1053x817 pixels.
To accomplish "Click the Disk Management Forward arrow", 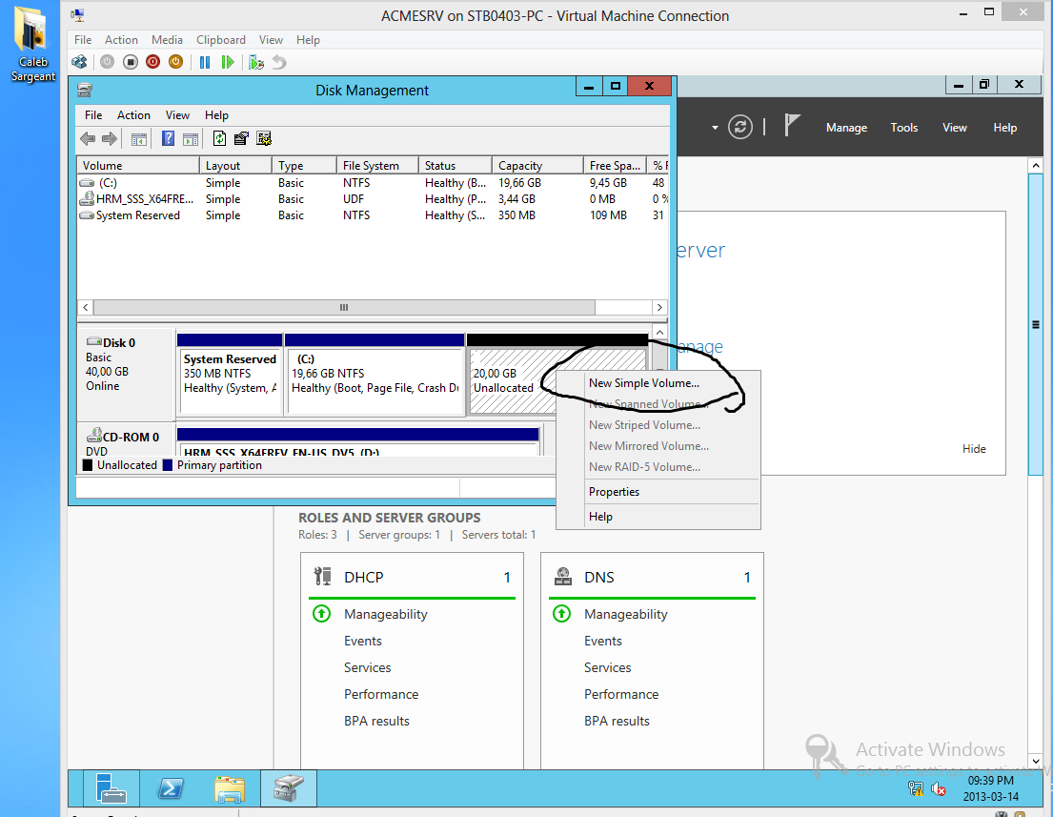I will [110, 139].
